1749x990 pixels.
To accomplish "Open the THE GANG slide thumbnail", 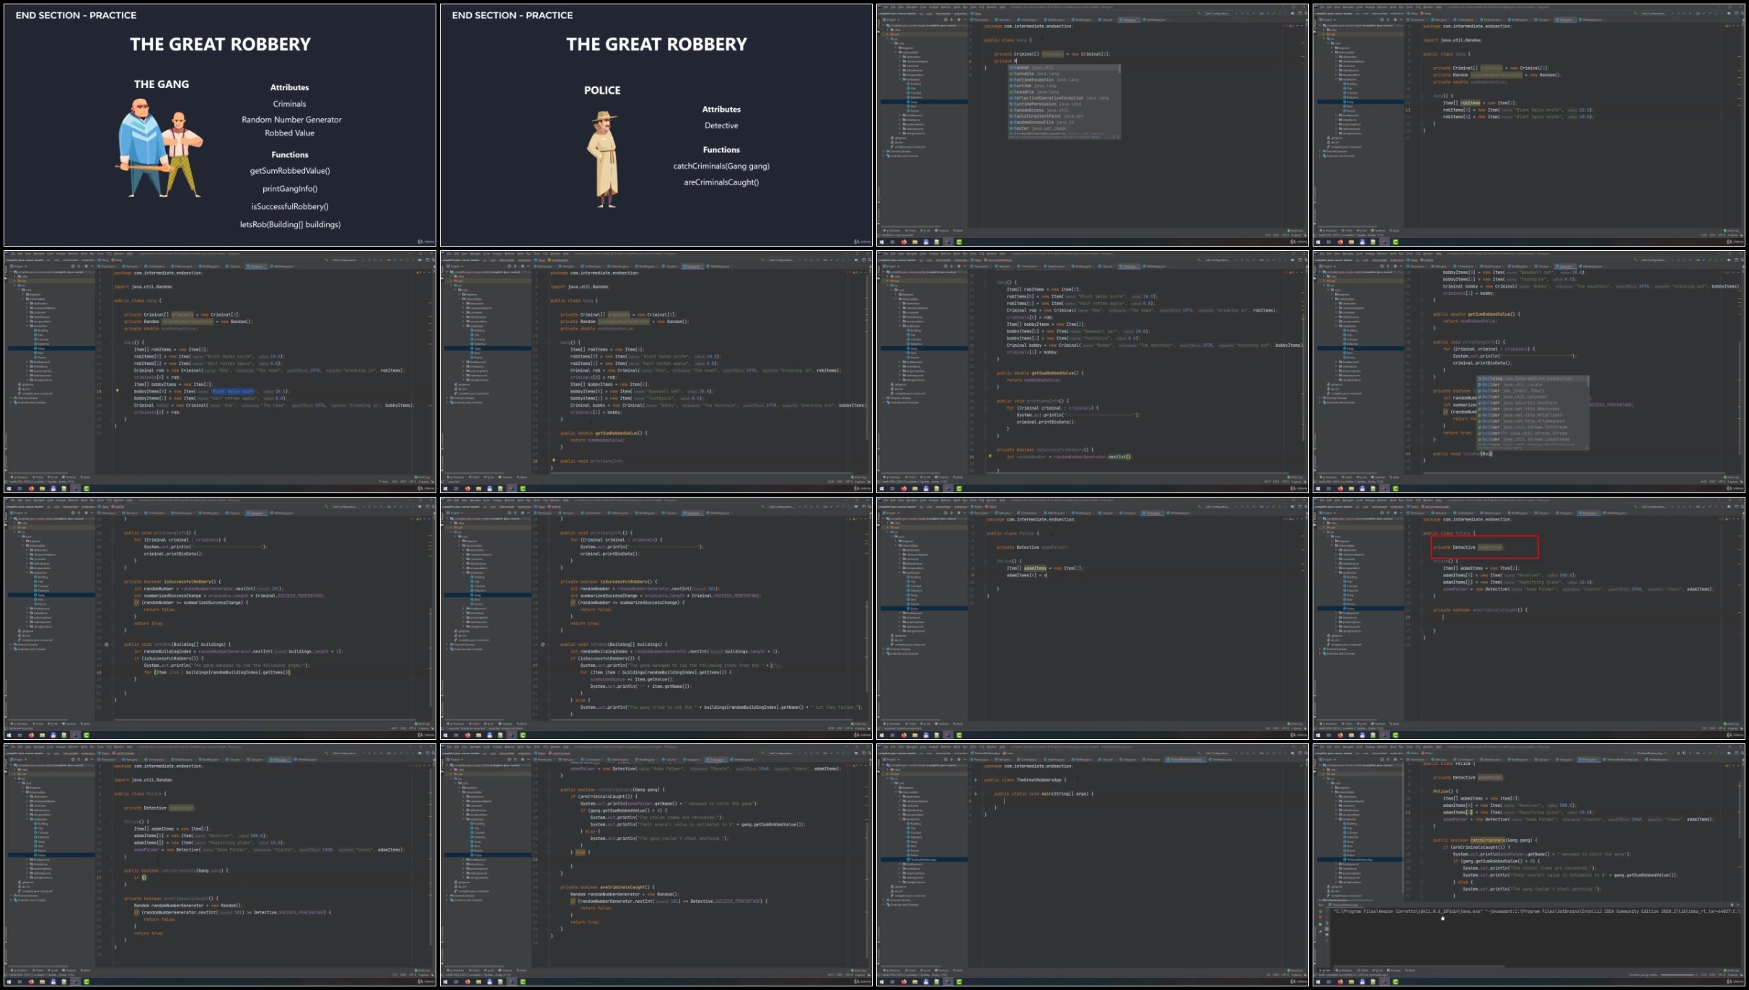I will tap(220, 125).
